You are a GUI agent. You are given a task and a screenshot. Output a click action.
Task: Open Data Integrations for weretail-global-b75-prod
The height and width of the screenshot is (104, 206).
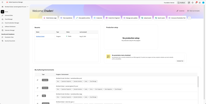tap(108, 89)
